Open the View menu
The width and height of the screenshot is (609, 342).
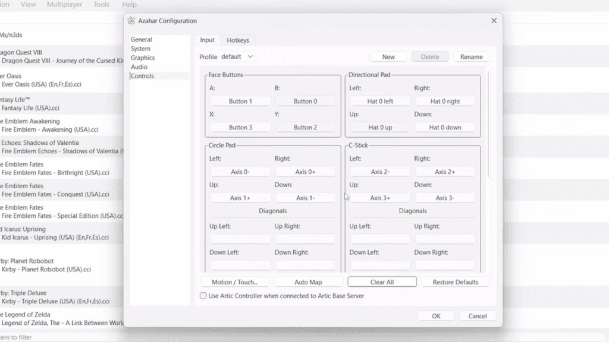(x=28, y=4)
